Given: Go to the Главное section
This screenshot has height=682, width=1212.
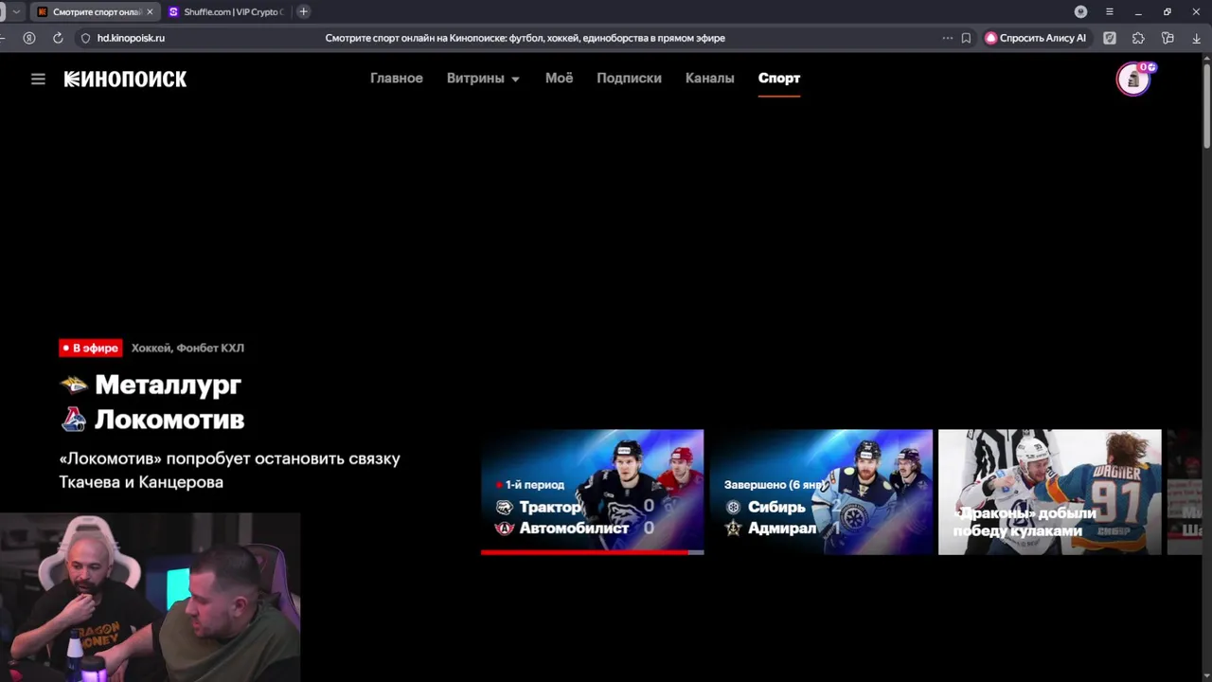Looking at the screenshot, I should click(x=396, y=79).
